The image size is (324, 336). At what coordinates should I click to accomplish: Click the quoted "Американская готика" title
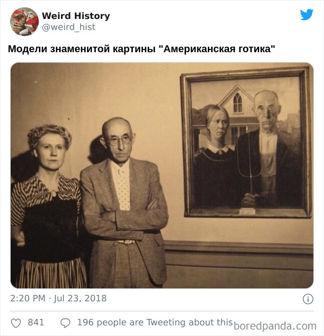(x=217, y=49)
